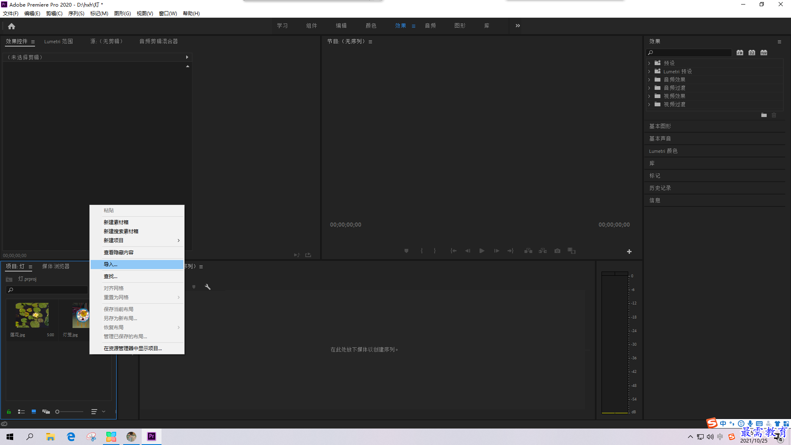Image resolution: width=791 pixels, height=445 pixels.
Task: Choose 新建素材箱 from context menu
Action: coord(137,222)
